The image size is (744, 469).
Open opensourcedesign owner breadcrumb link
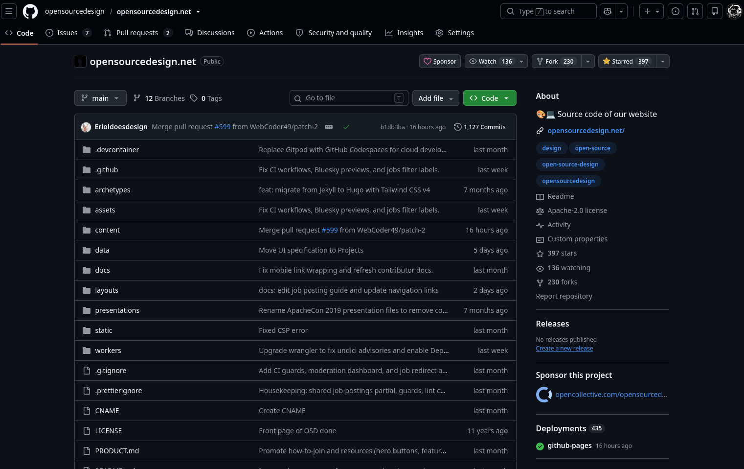74,11
